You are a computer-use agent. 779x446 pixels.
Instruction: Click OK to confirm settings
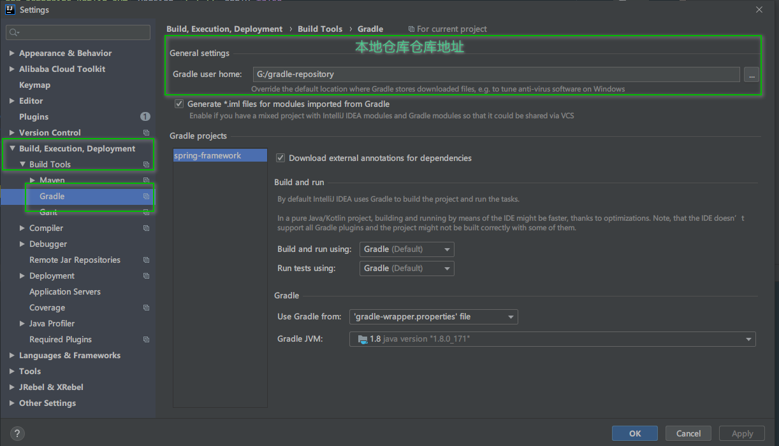click(635, 434)
